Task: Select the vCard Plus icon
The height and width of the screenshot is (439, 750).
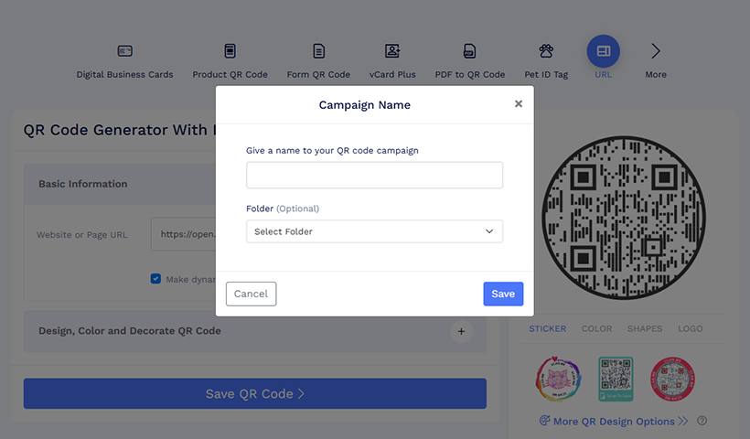Action: pos(392,51)
